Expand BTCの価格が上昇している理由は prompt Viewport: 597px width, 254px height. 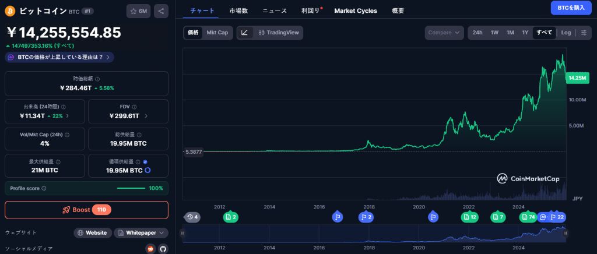[59, 57]
